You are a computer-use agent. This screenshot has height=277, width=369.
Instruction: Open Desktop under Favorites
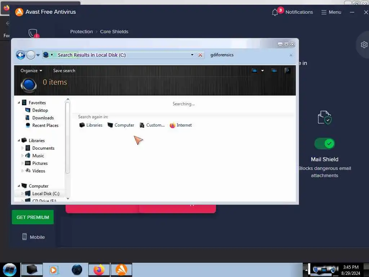tap(40, 110)
